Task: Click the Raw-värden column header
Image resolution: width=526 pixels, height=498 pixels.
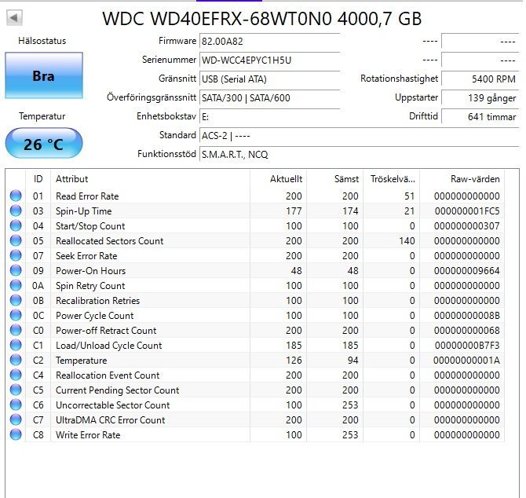Action: (x=462, y=179)
